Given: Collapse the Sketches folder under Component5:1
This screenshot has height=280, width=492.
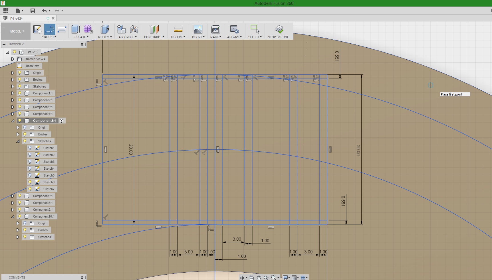Looking at the screenshot, I should click(x=18, y=141).
